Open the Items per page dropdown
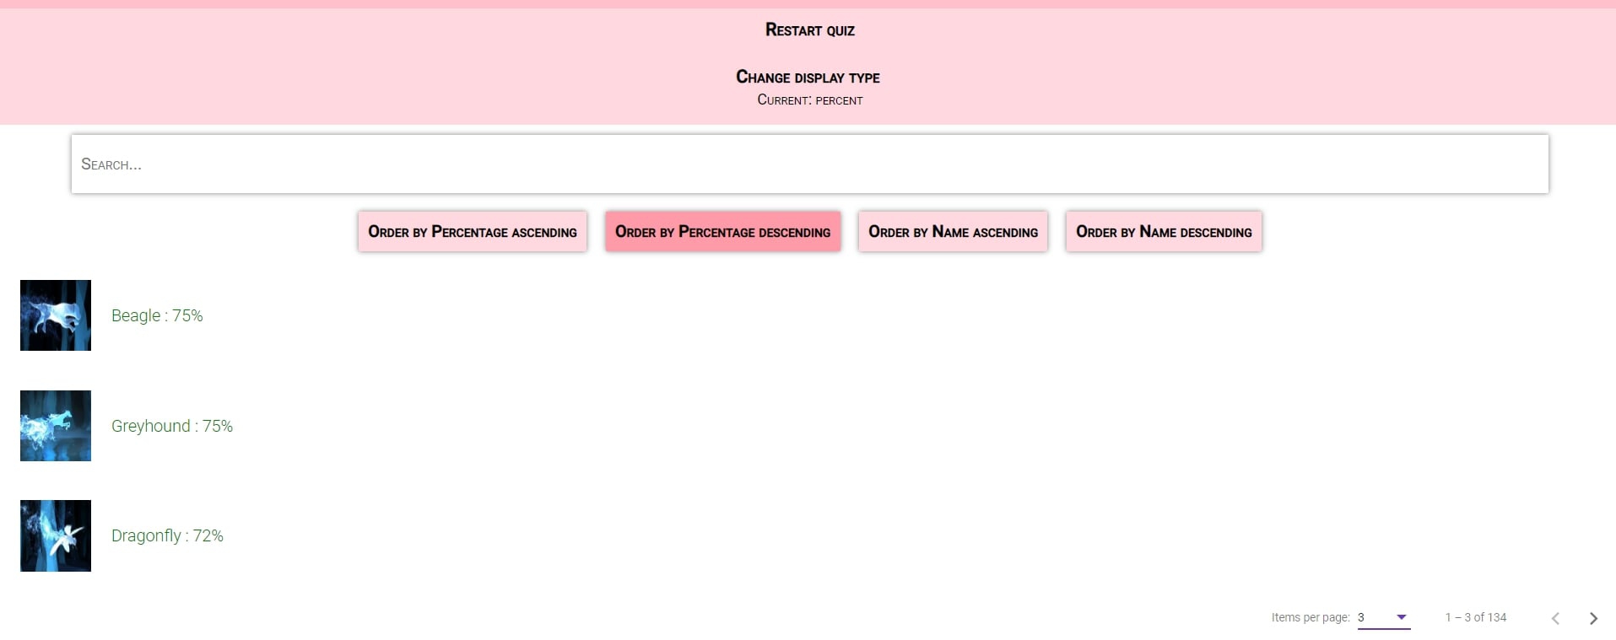The width and height of the screenshot is (1616, 640). coord(1384,617)
